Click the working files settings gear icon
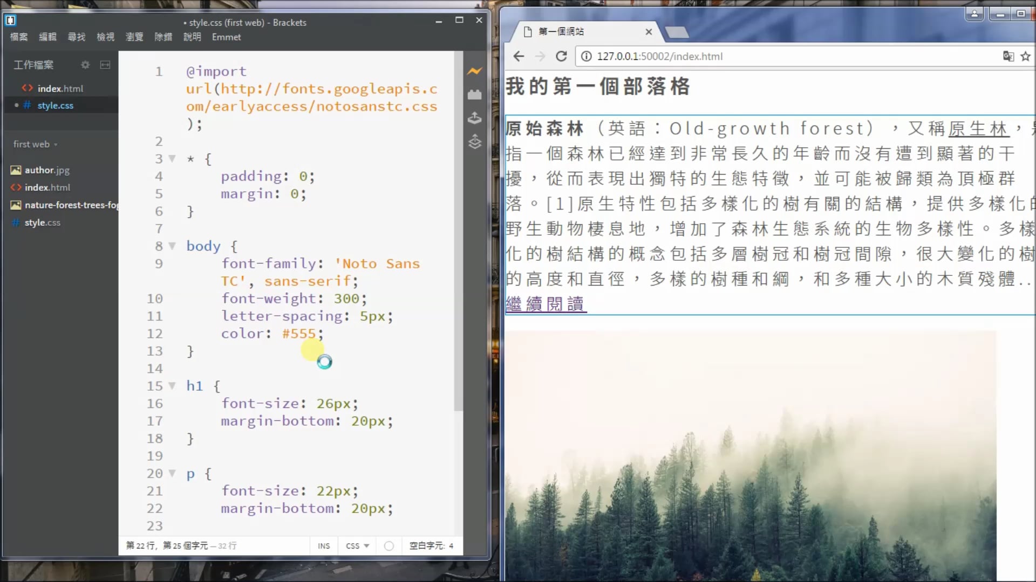1036x582 pixels. (x=85, y=65)
